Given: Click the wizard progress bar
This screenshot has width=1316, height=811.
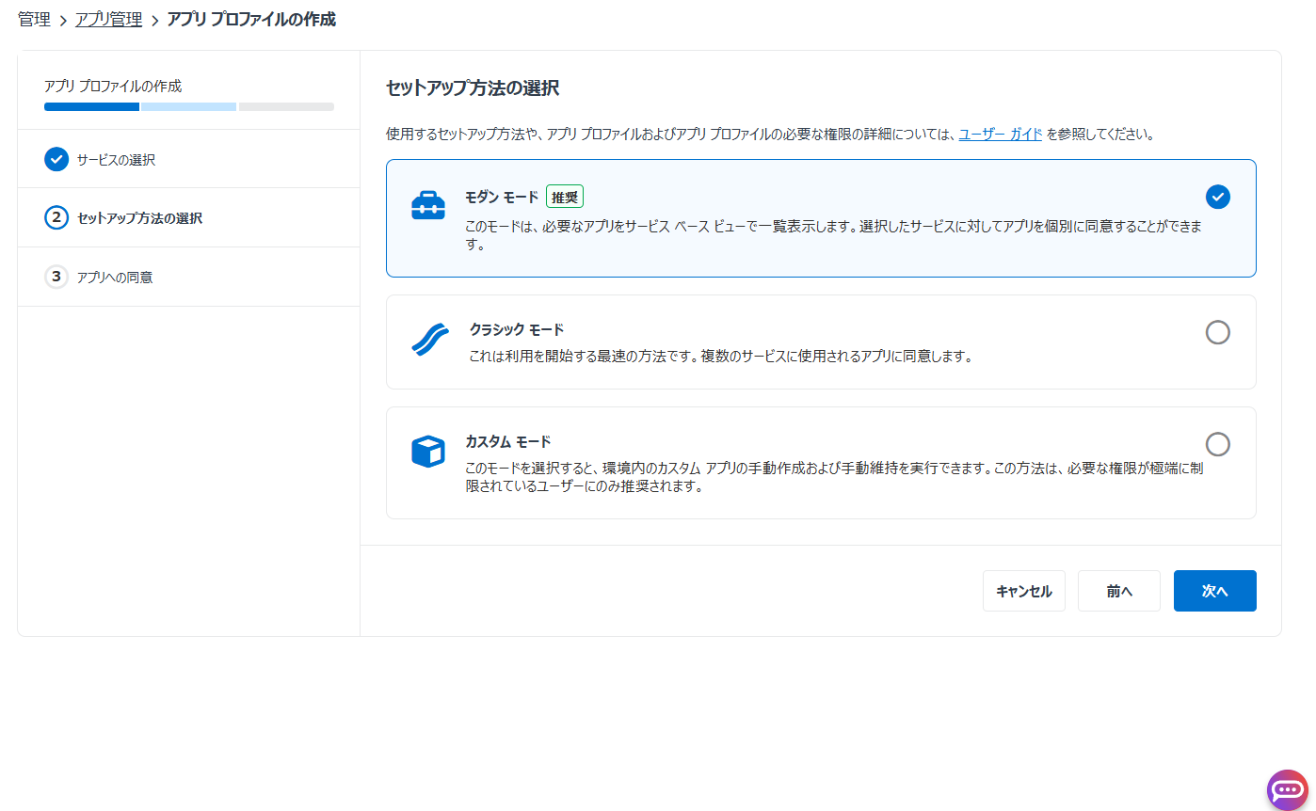Looking at the screenshot, I should pyautogui.click(x=189, y=106).
